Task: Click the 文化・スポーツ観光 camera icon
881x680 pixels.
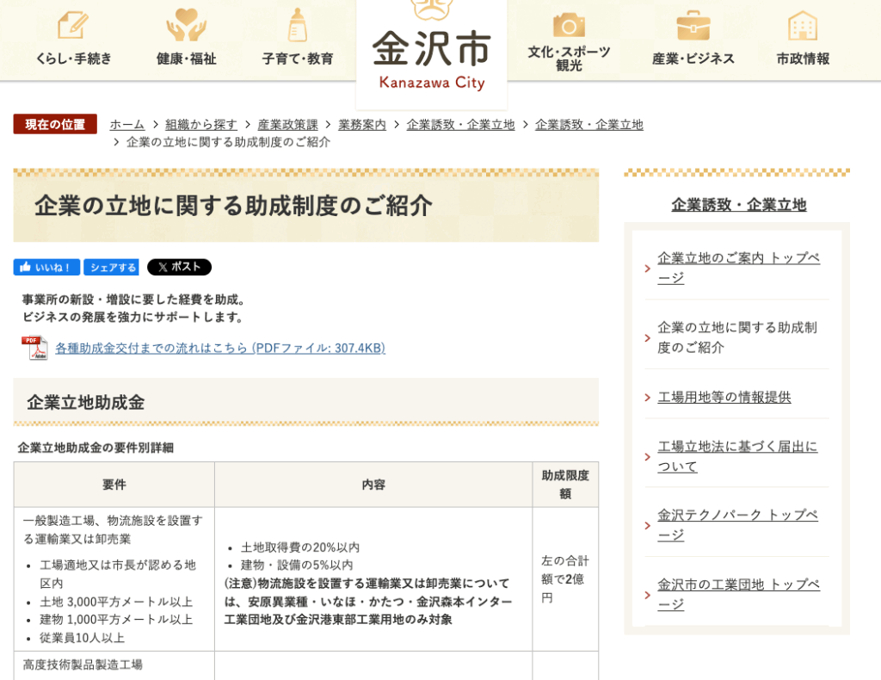Action: coord(569,24)
